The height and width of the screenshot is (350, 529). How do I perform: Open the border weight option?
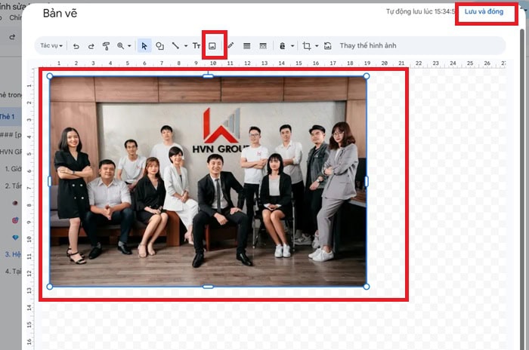(247, 46)
